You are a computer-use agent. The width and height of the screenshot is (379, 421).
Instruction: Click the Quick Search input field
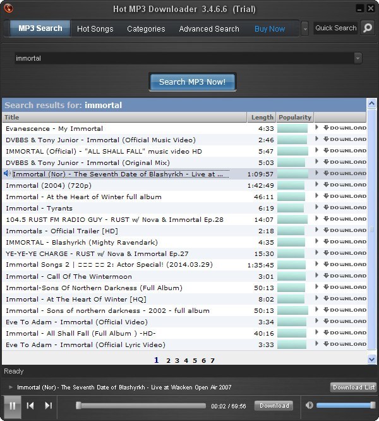(335, 28)
